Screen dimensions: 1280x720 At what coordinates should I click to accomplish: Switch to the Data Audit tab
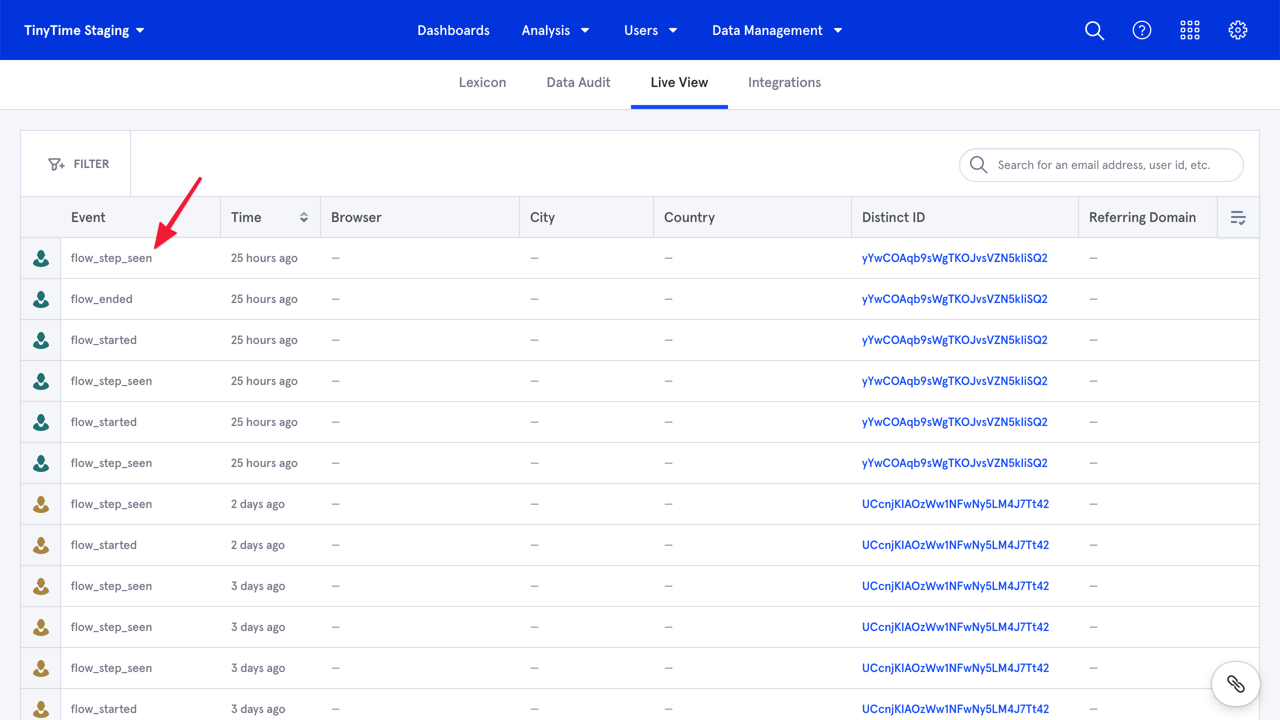tap(578, 82)
